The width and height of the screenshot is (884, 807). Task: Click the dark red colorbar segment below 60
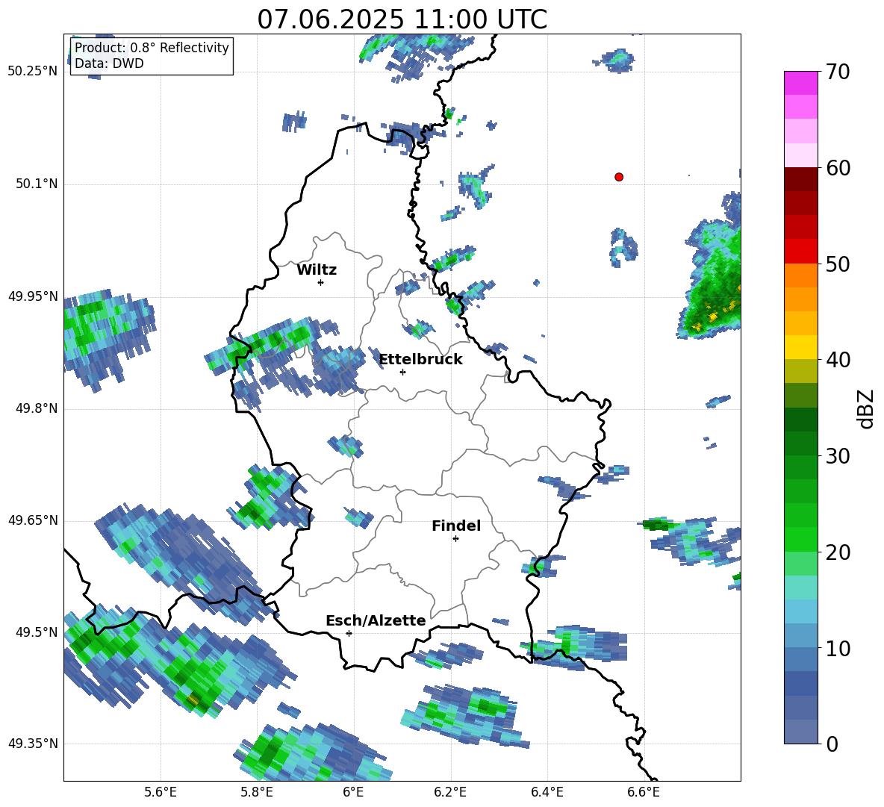pos(800,179)
